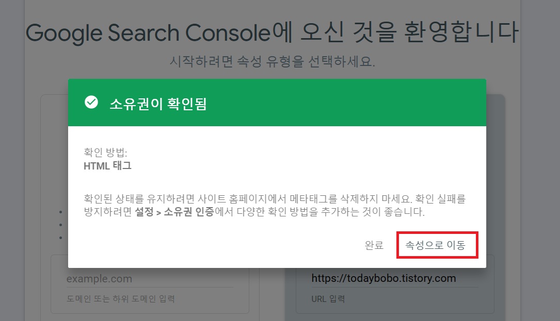Click the 도메인 또는 하위 도메인 입력 hint
Viewport: 560px width, 321px height.
pos(121,299)
